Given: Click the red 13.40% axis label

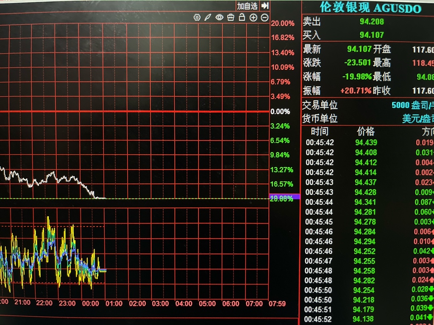Looking at the screenshot, I should click(283, 52).
